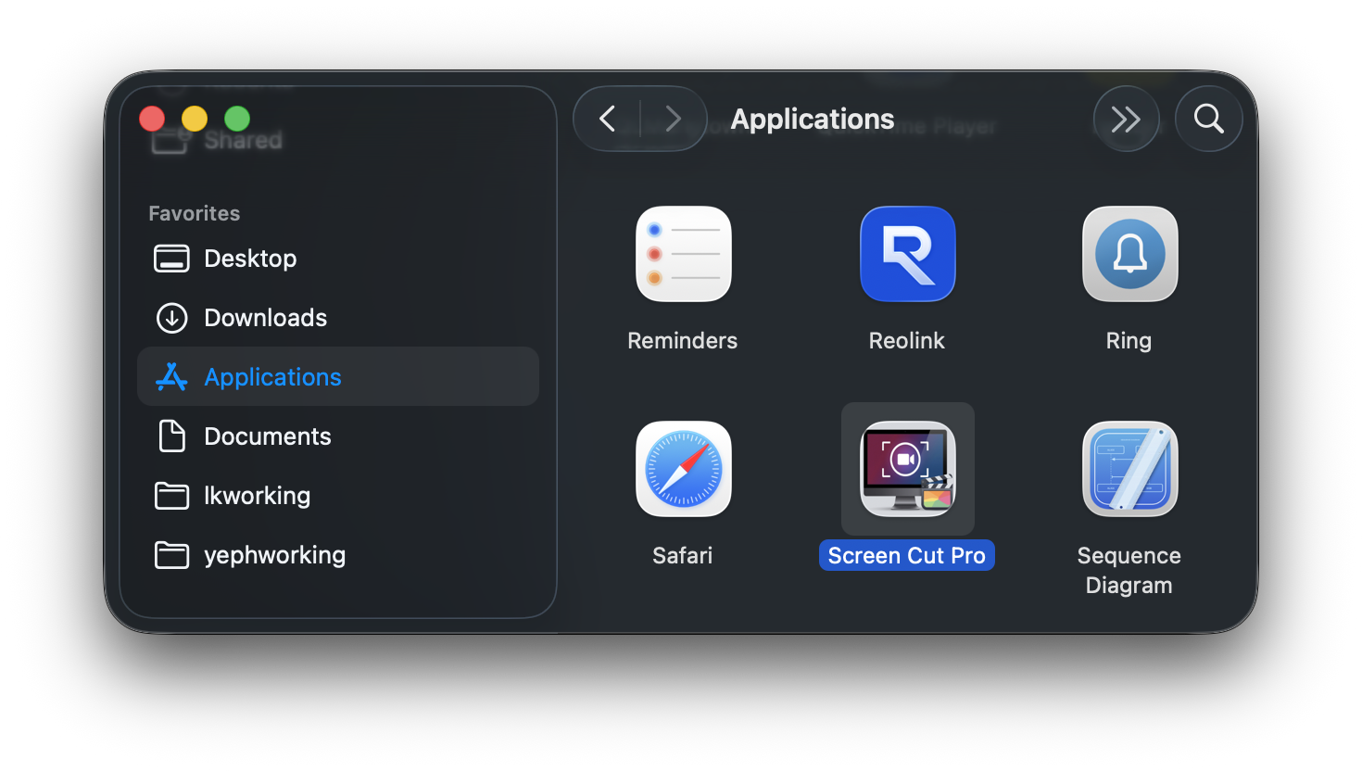Click the Applications window title
This screenshot has width=1362, height=771.
(x=813, y=119)
